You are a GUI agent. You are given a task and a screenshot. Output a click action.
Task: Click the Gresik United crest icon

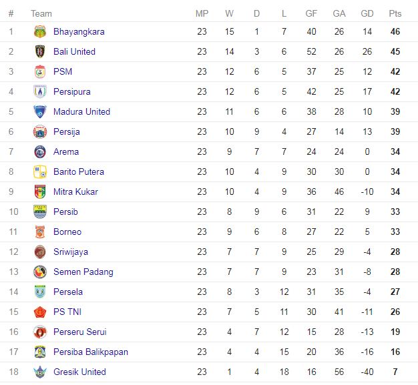click(x=40, y=372)
